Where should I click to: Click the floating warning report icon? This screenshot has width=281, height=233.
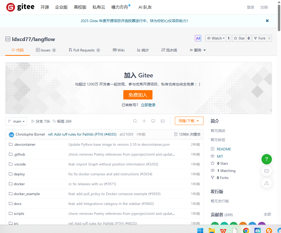click(266, 183)
